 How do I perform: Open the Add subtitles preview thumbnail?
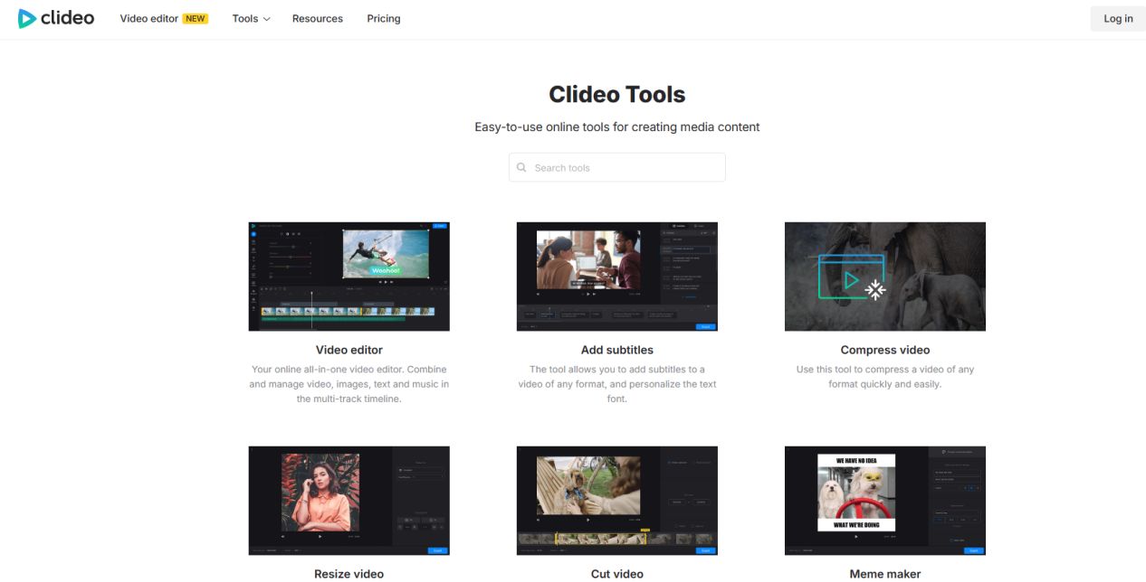[617, 277]
